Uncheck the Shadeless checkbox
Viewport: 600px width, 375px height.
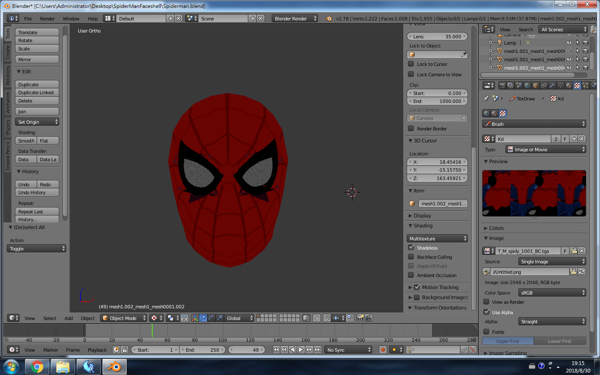point(411,247)
